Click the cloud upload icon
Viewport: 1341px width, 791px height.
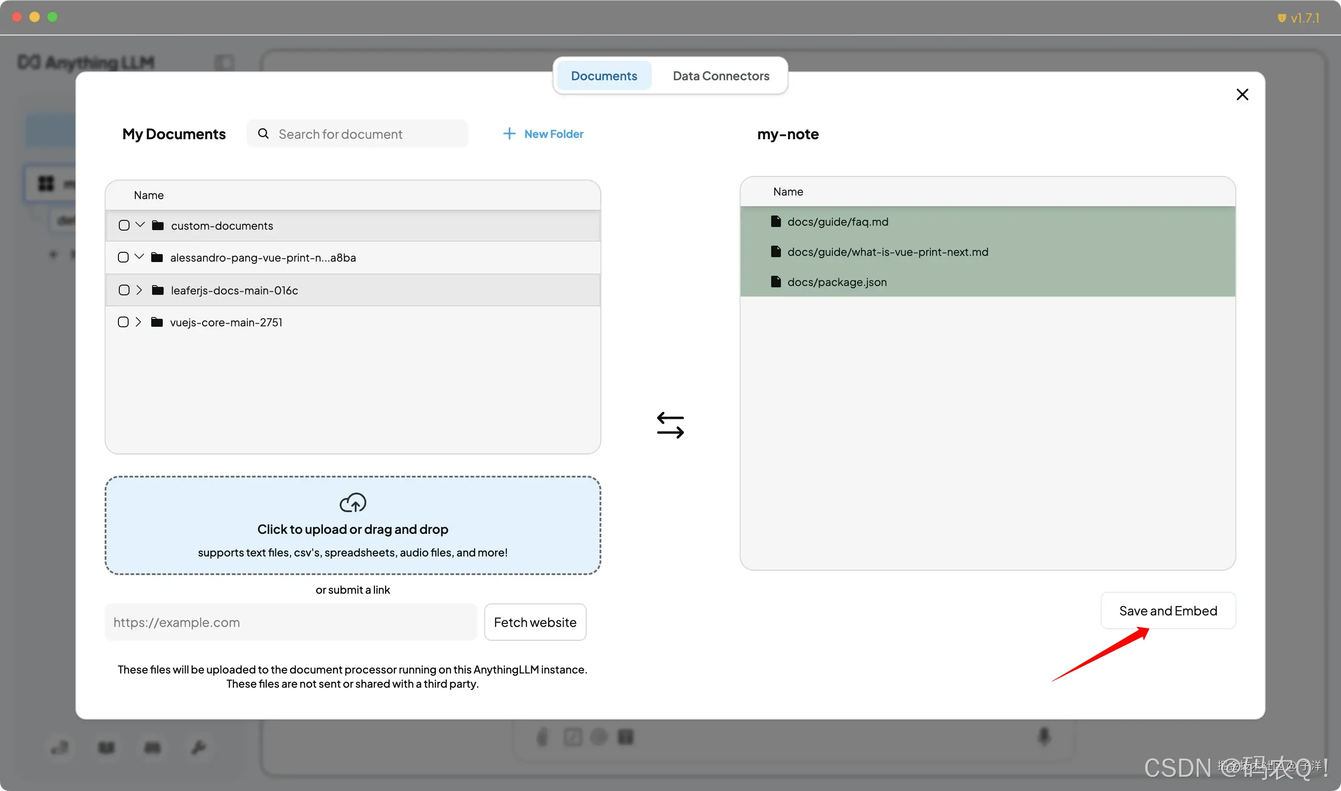(x=353, y=502)
